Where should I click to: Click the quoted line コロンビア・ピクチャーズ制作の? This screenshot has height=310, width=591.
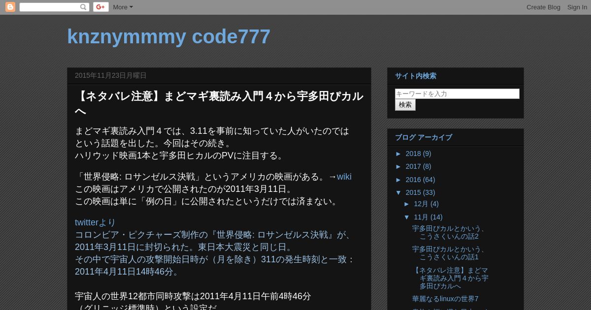[215, 235]
